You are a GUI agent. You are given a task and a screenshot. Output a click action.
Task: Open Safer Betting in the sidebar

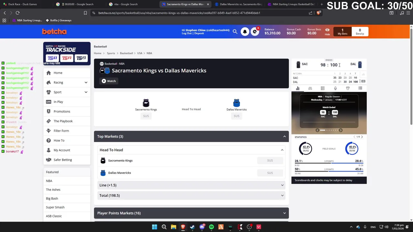tap(67, 160)
